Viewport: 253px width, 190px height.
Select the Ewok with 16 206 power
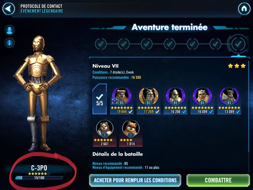coord(175,100)
